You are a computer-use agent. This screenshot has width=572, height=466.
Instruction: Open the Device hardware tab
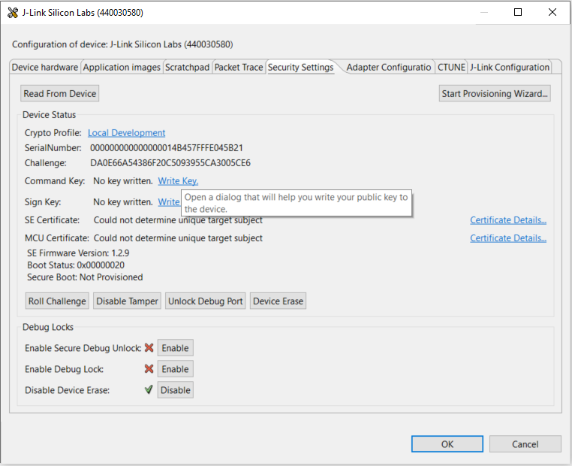click(45, 68)
